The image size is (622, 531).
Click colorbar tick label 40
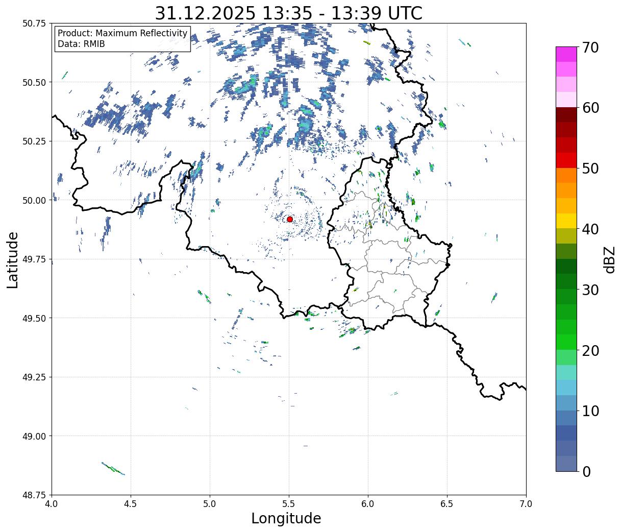[x=590, y=229]
